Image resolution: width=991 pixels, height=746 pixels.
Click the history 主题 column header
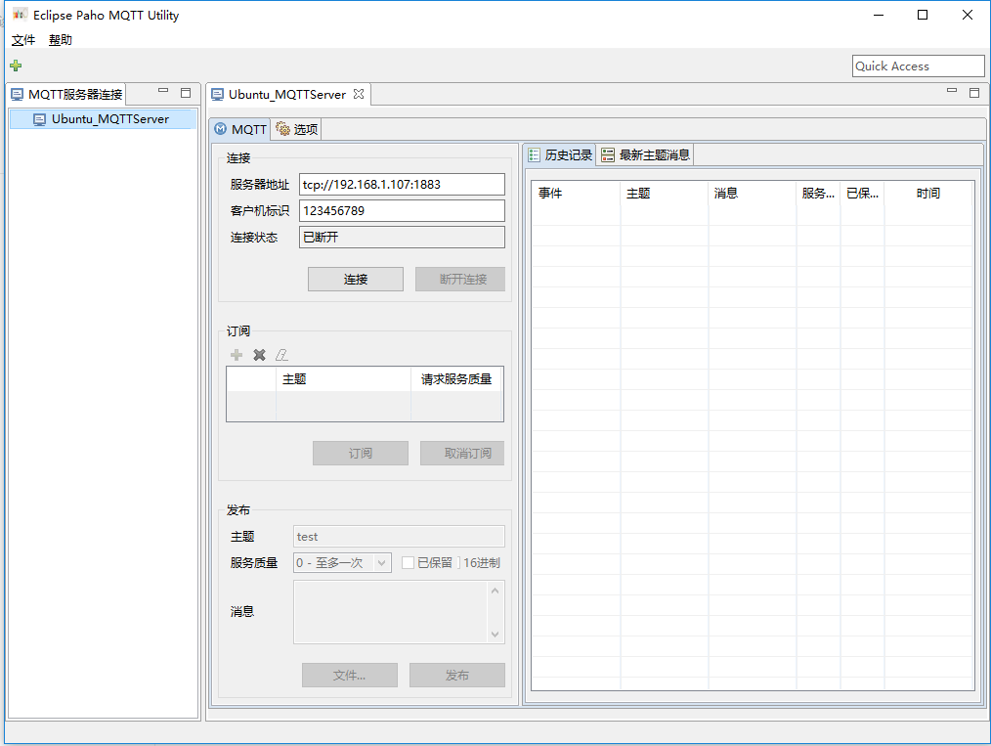point(665,194)
